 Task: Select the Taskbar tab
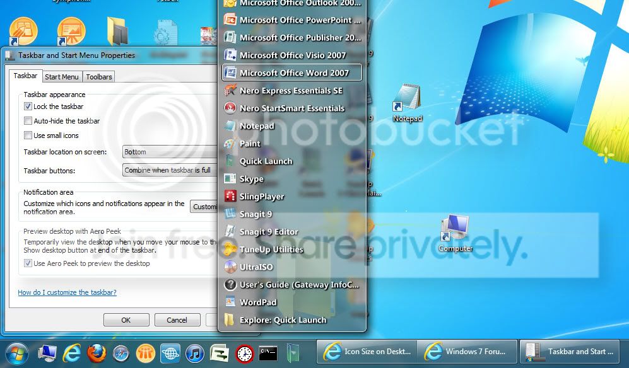(x=25, y=76)
